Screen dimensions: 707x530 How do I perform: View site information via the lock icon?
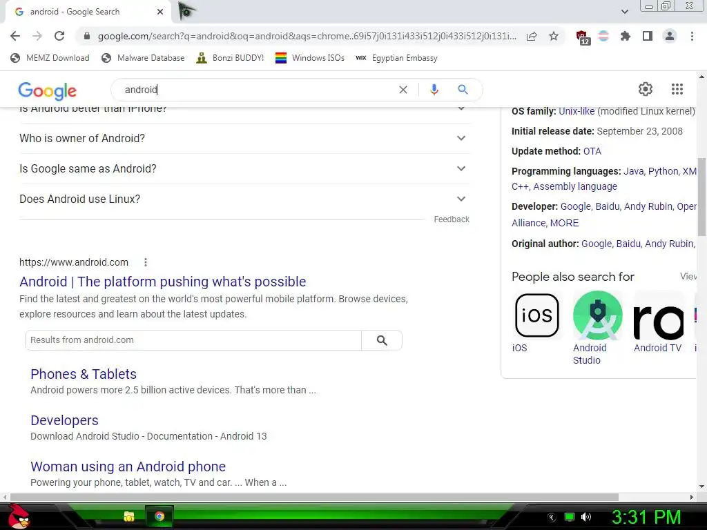[x=87, y=36]
